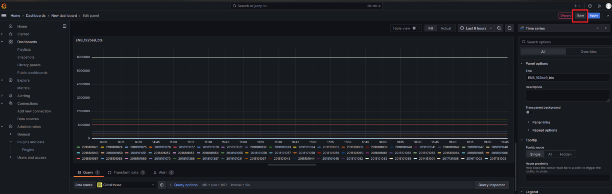Click the 2018101023 legend color swatch
The width and height of the screenshot is (612, 194).
click(78, 147)
